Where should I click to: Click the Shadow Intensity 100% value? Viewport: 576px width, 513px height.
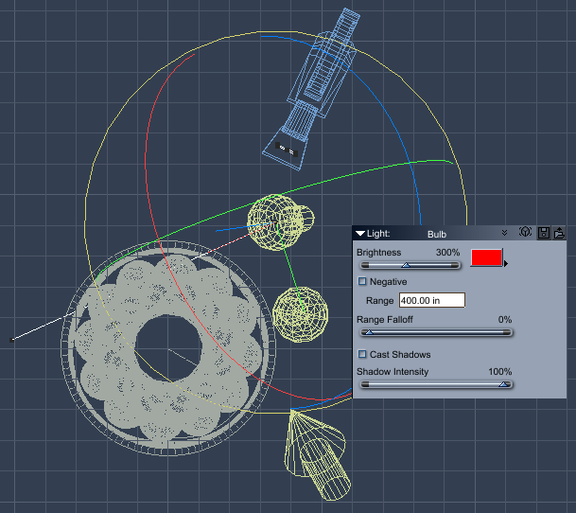(500, 371)
